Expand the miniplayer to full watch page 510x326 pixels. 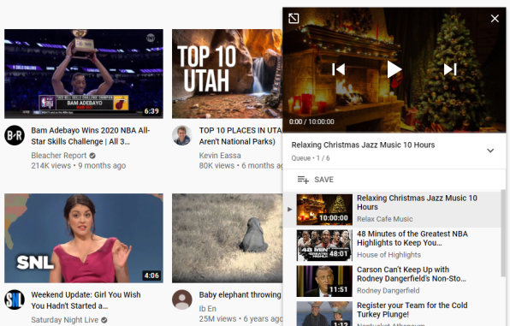[294, 18]
